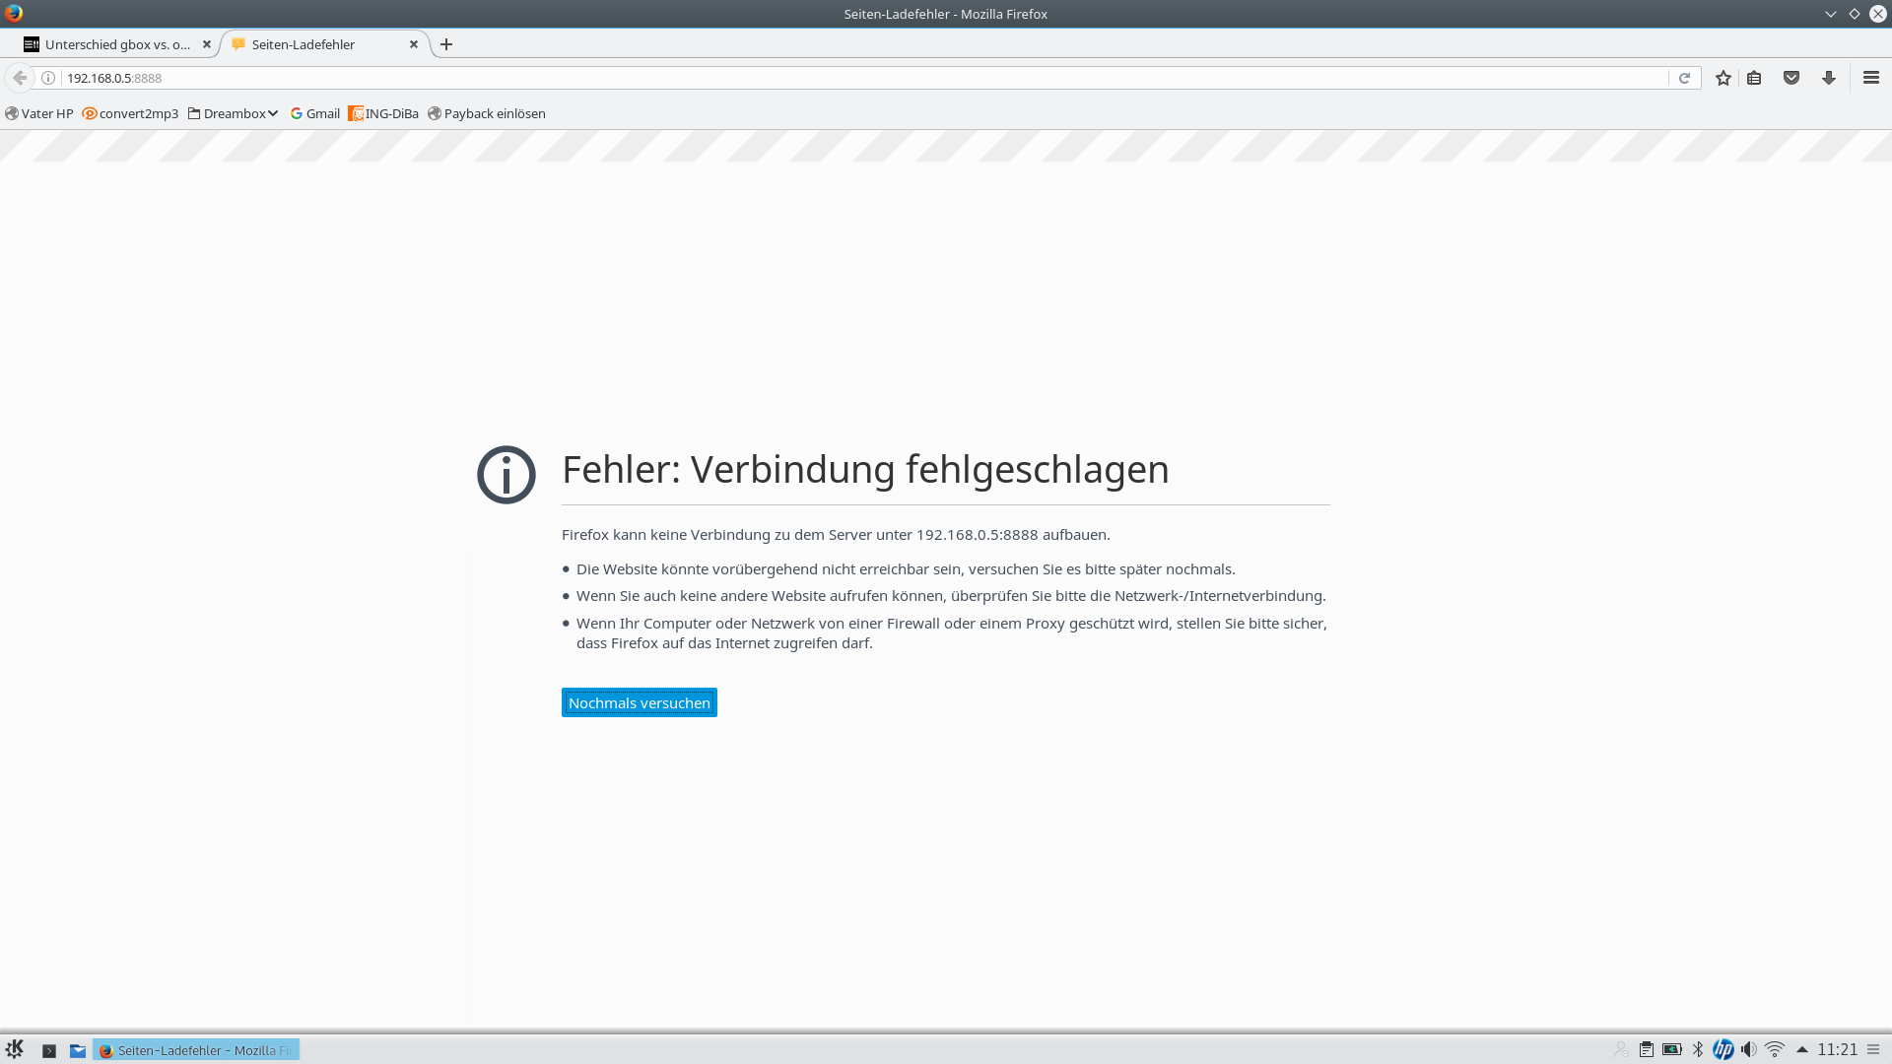Image resolution: width=1892 pixels, height=1064 pixels.
Task: Open the bookmarks library list icon
Action: point(1754,78)
